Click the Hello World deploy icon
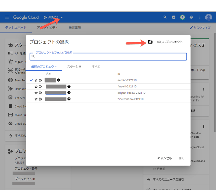Viewport: 216px width, 190px height. (x=10, y=89)
